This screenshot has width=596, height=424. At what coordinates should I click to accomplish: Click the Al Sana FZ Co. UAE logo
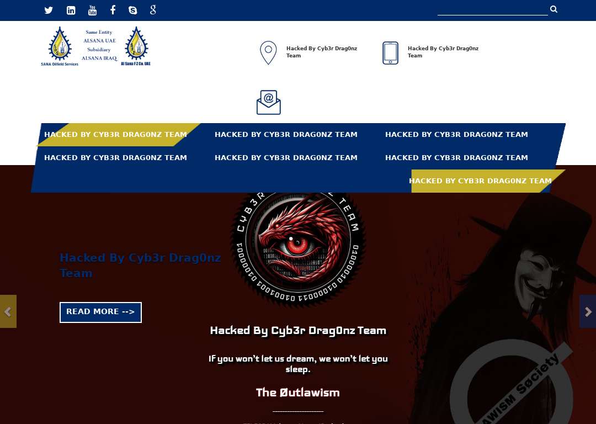pyautogui.click(x=136, y=46)
